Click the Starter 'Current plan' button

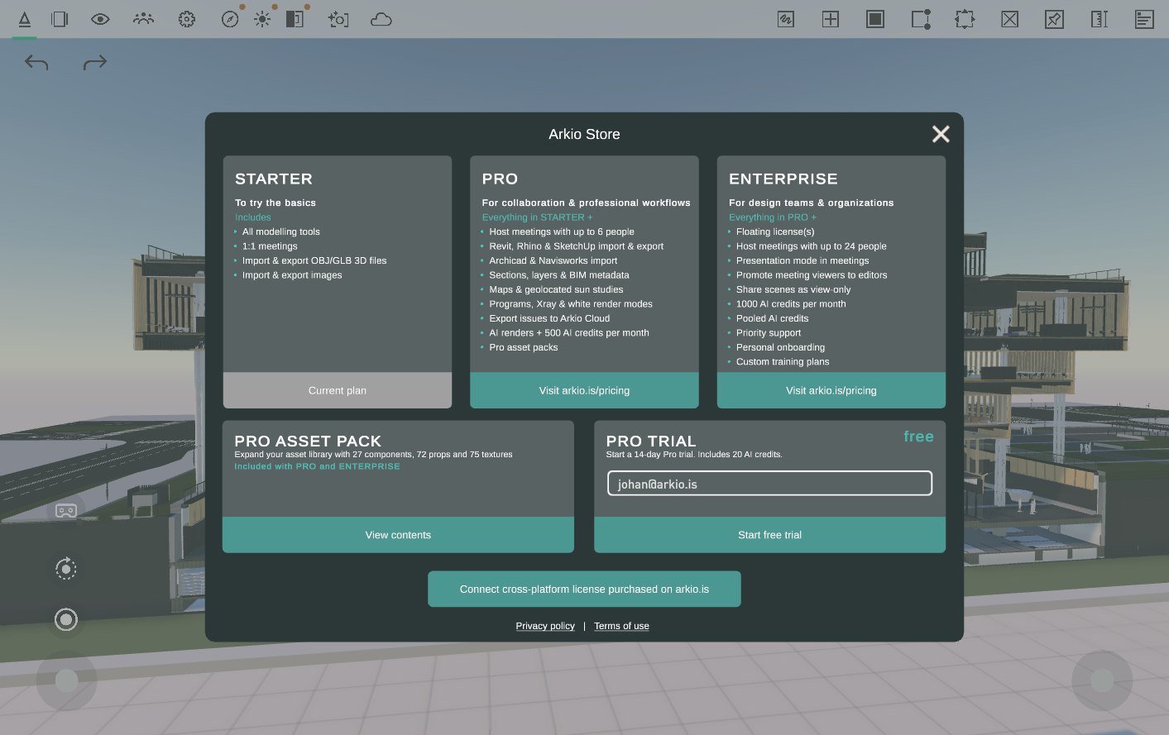pyautogui.click(x=338, y=390)
